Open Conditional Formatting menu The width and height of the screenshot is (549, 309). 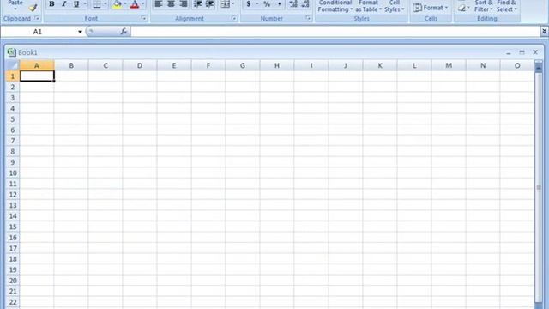point(335,6)
